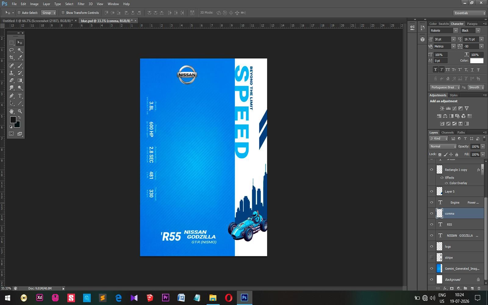Screen dimensions: 488x305
Task: Click the Windows Start button
Action: pyautogui.click(x=8, y=297)
